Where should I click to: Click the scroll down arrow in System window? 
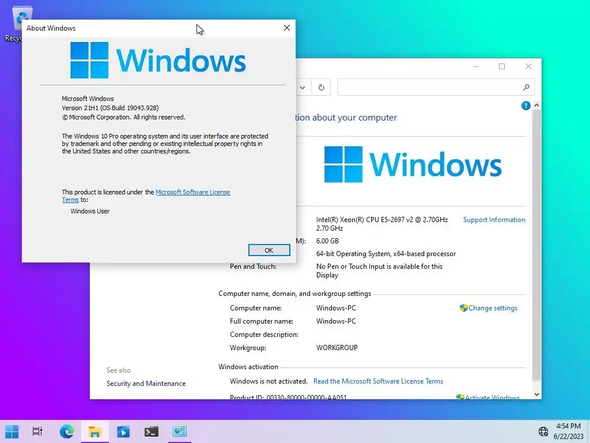pos(536,395)
